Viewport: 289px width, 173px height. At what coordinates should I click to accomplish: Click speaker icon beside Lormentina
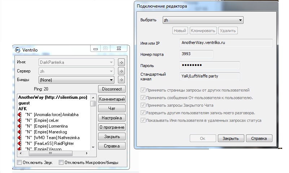point(20,126)
